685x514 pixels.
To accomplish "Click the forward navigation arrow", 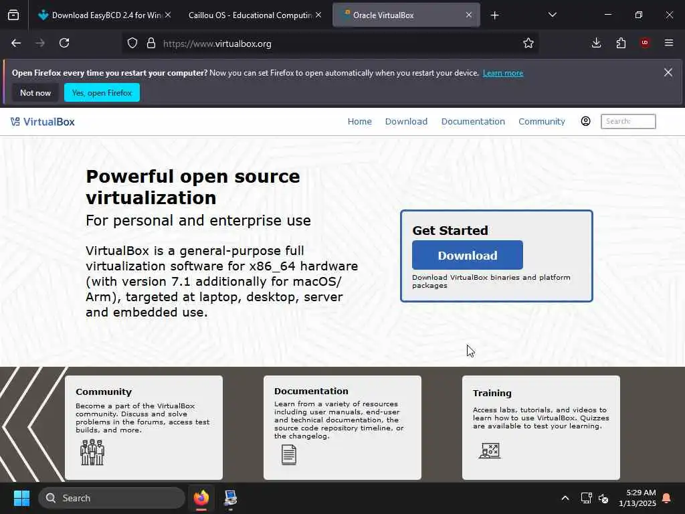I will click(40, 44).
